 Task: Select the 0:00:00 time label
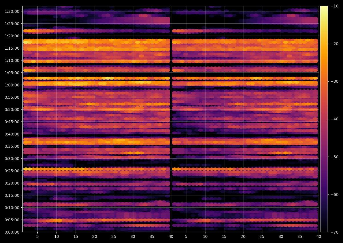(12, 232)
